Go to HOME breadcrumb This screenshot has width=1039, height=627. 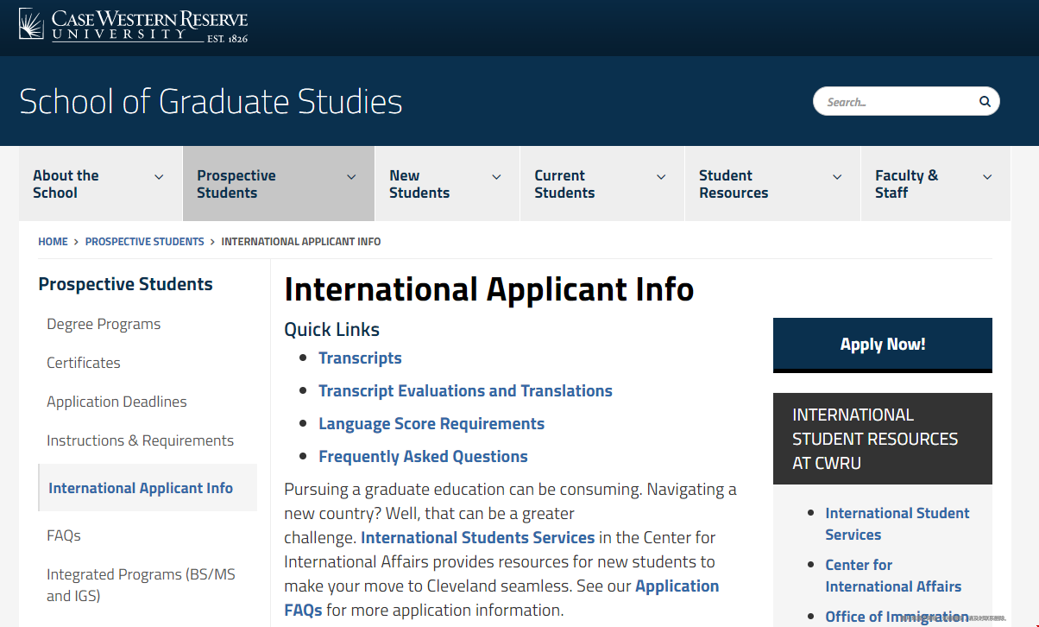pos(53,242)
